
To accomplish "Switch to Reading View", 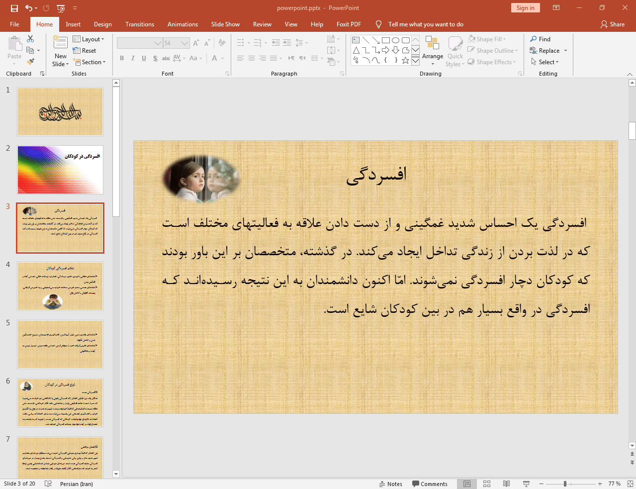I will coord(506,484).
